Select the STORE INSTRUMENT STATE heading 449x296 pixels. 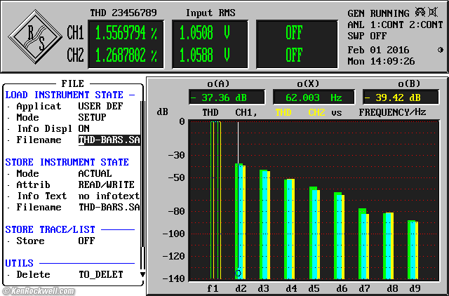tap(67, 162)
